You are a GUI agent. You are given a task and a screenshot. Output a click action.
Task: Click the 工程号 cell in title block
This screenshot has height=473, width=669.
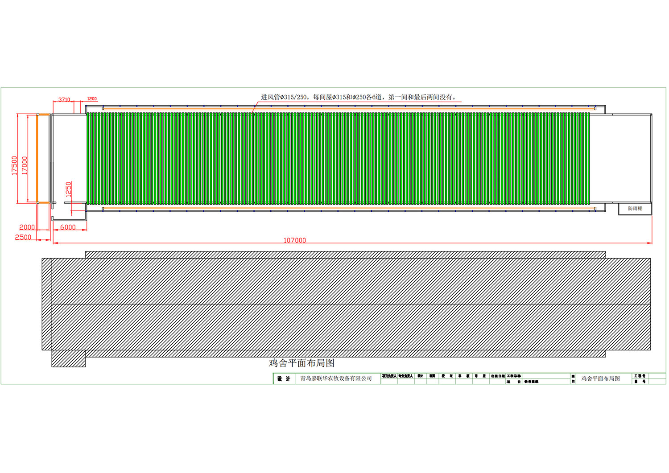tap(640, 376)
